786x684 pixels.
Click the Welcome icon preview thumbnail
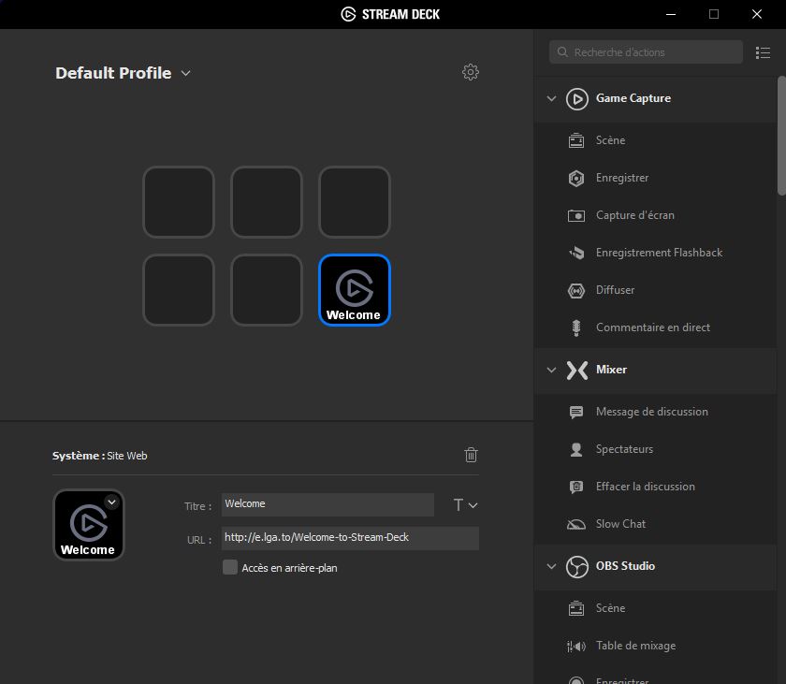(x=89, y=525)
